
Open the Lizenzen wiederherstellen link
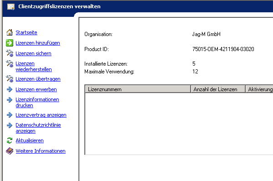[x=34, y=67]
